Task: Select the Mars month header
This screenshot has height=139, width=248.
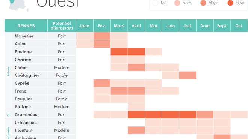Action: [119, 26]
